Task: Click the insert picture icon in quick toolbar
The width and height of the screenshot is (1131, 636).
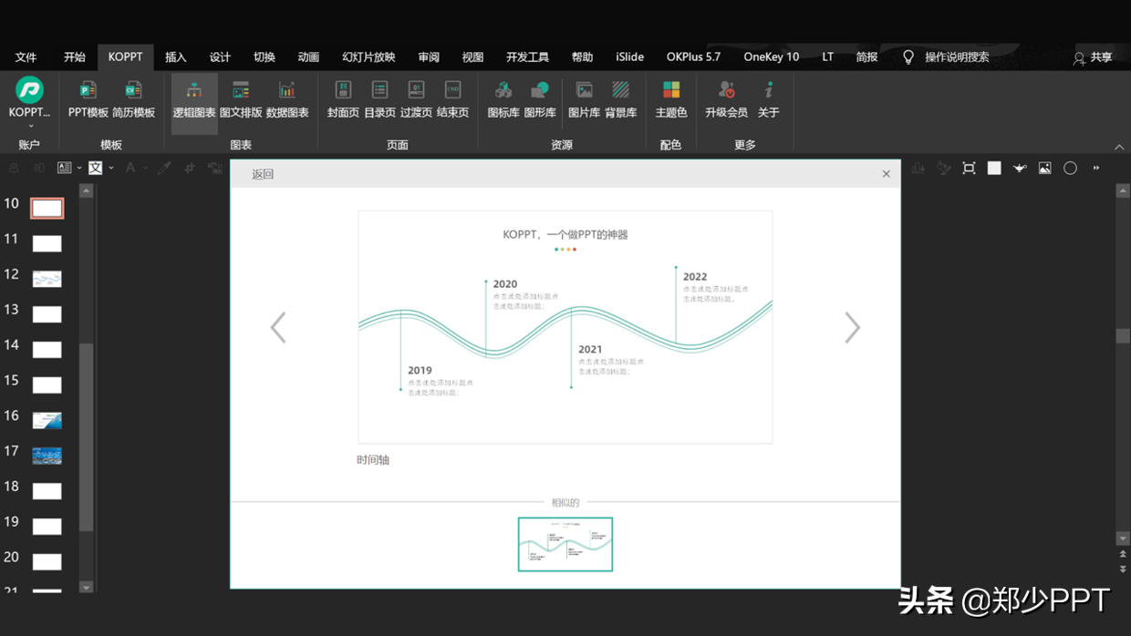Action: 1045,168
